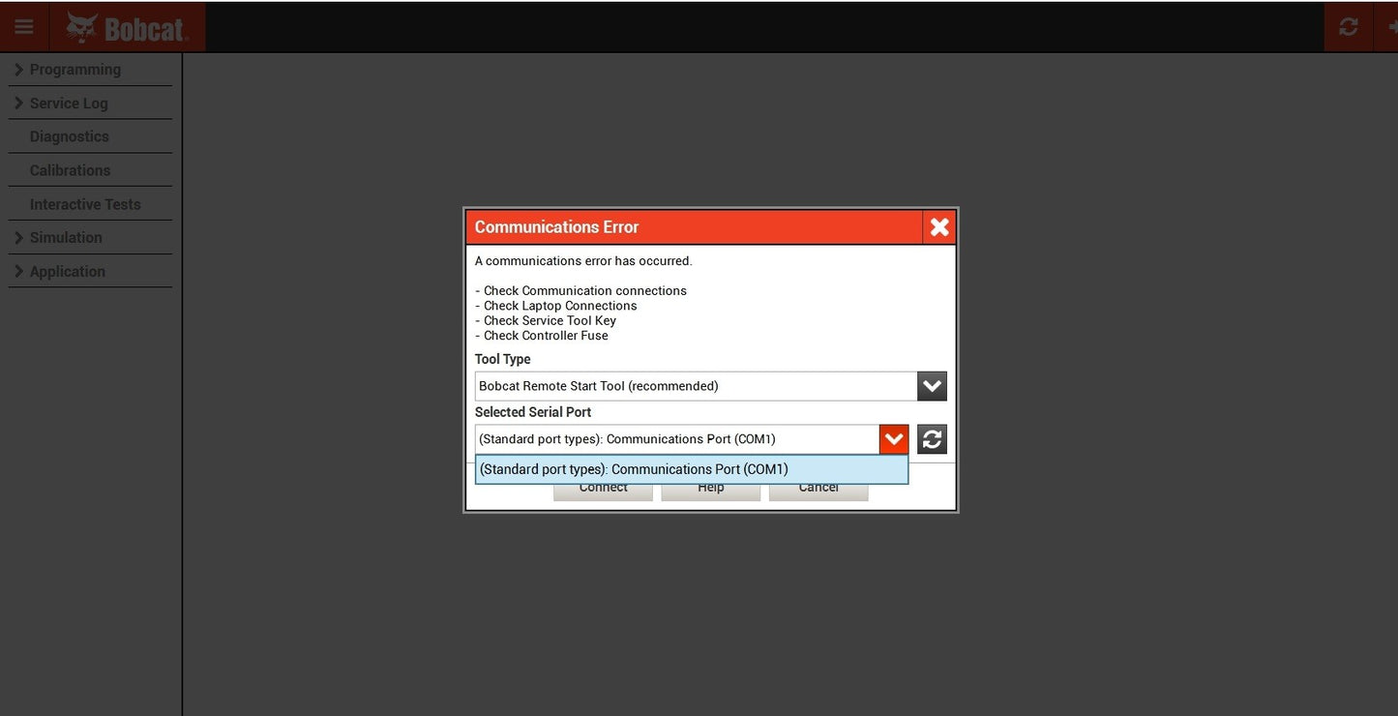Open the Tool Type dropdown arrow
Image resolution: width=1398 pixels, height=716 pixels.
[x=932, y=386]
